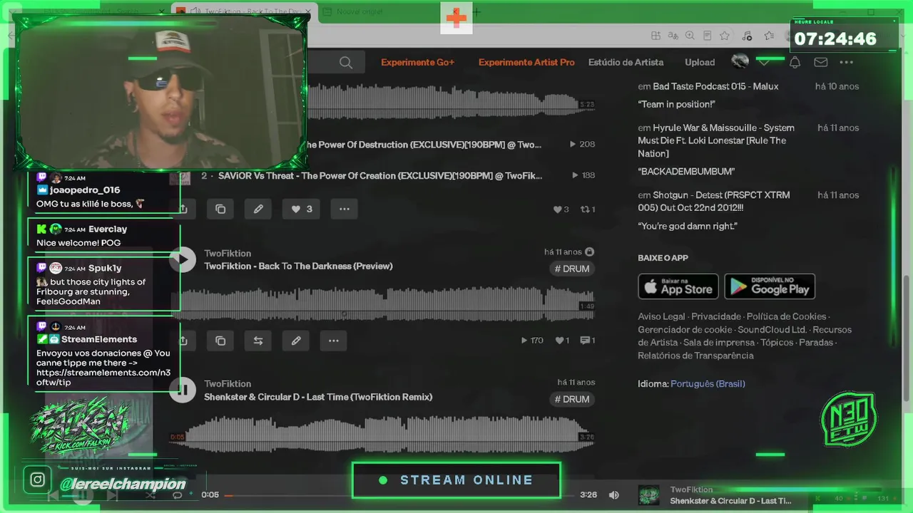Click the browser zoom magnifier icon
The image size is (913, 513).
tap(690, 36)
